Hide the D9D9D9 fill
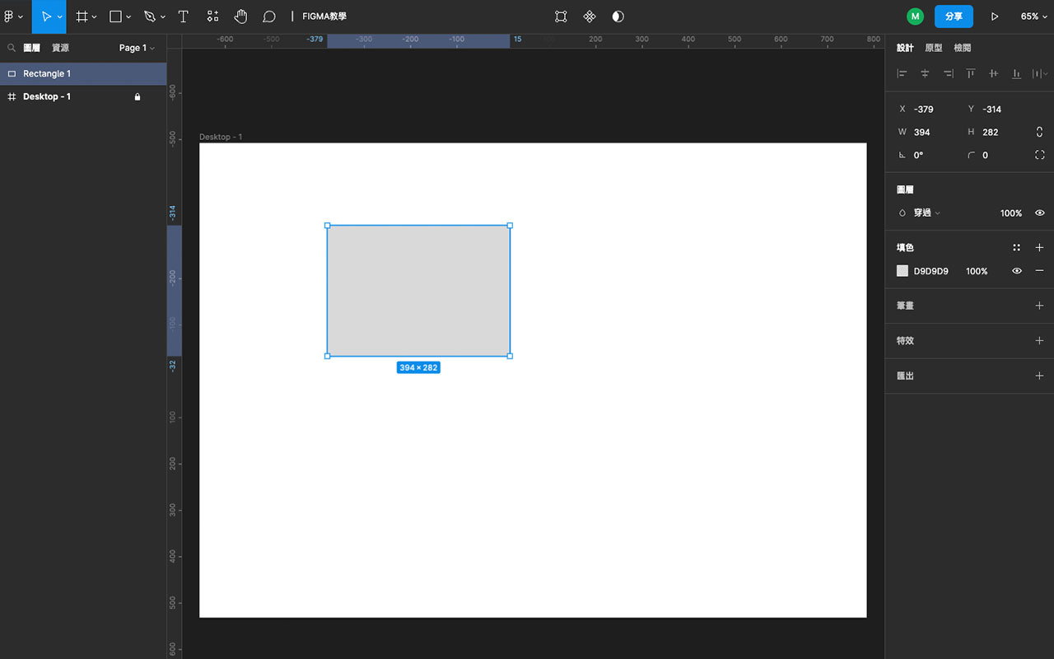Screen dimensions: 1054x659 tap(1017, 271)
